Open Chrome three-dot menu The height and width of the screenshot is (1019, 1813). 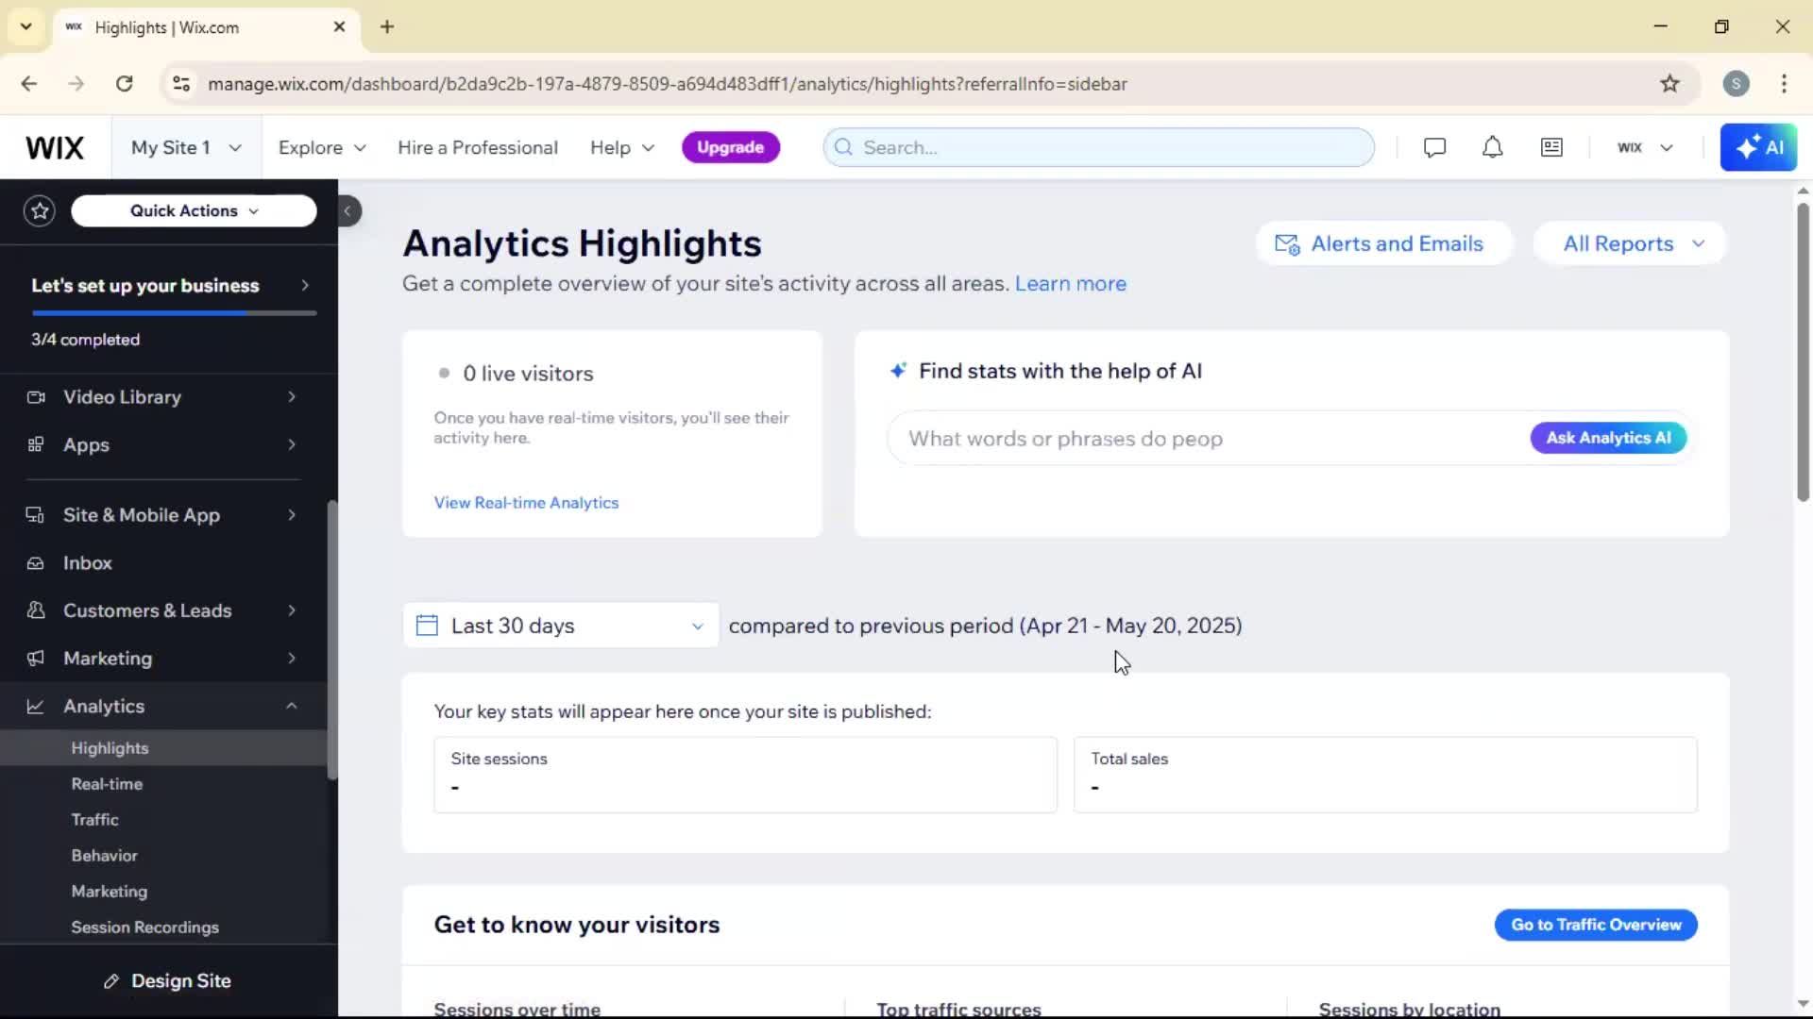coord(1784,84)
